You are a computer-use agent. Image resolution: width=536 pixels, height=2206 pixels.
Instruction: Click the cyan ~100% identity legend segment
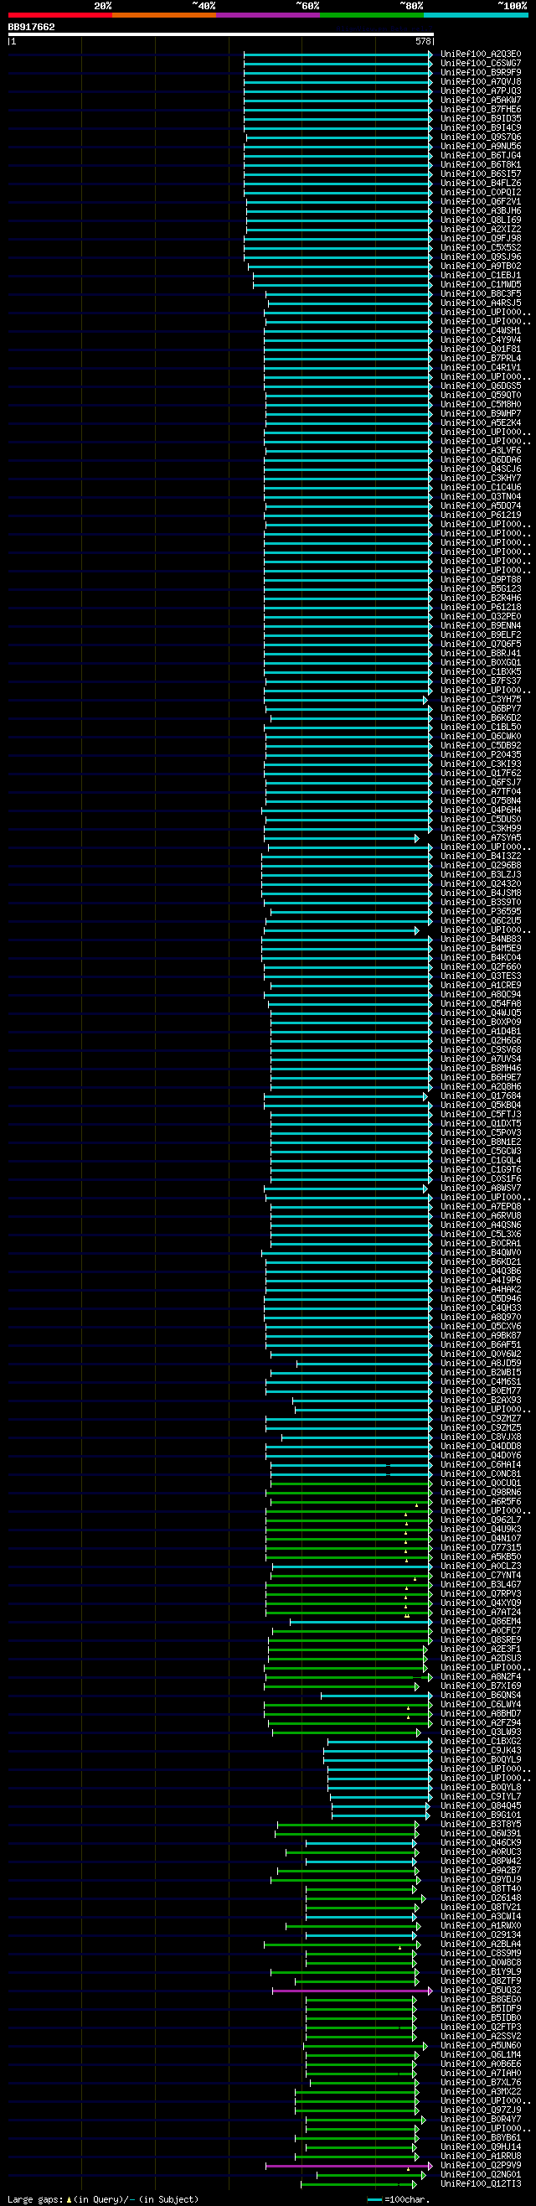475,14
